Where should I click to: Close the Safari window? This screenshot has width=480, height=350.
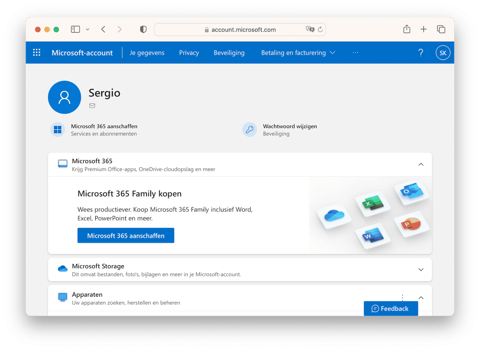click(x=38, y=30)
